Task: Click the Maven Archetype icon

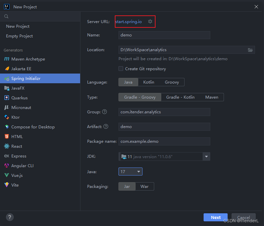Action: tap(7, 59)
